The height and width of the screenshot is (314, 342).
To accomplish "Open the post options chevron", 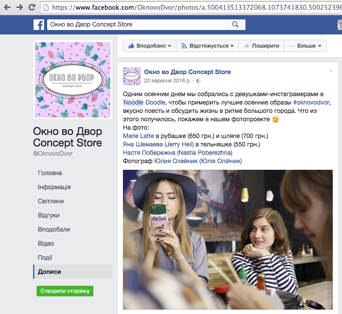I will click(x=331, y=71).
